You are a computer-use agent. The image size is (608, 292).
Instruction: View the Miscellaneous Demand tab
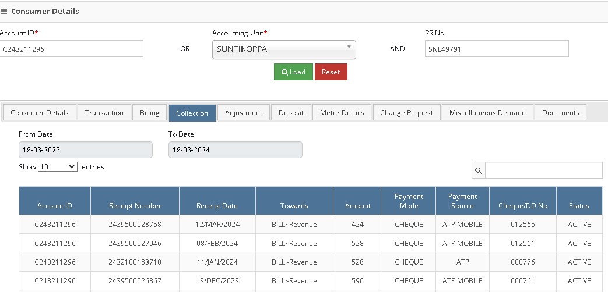(x=487, y=112)
